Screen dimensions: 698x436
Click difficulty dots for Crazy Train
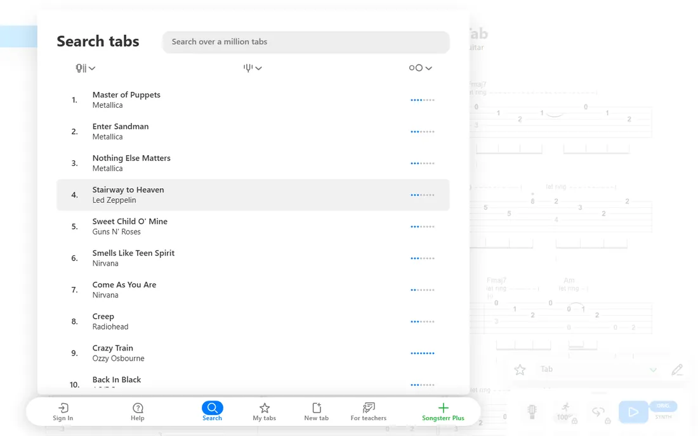tap(422, 353)
